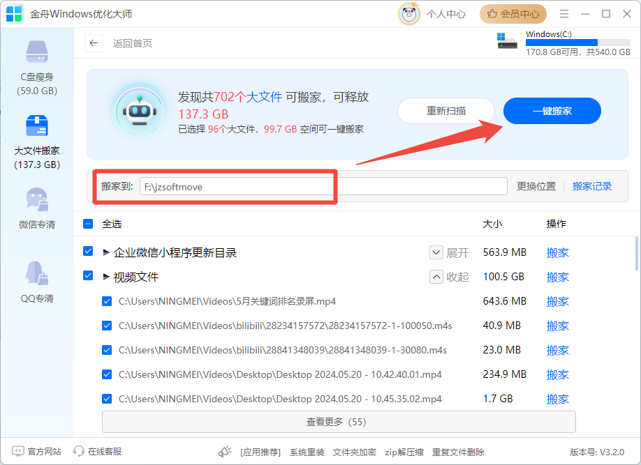
Task: Click the megaphone announcement icon
Action: click(x=224, y=452)
